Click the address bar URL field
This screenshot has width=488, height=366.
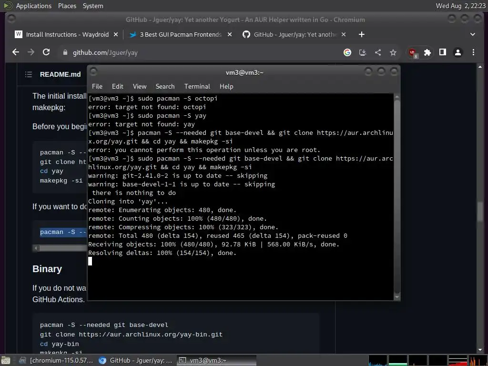tap(199, 52)
